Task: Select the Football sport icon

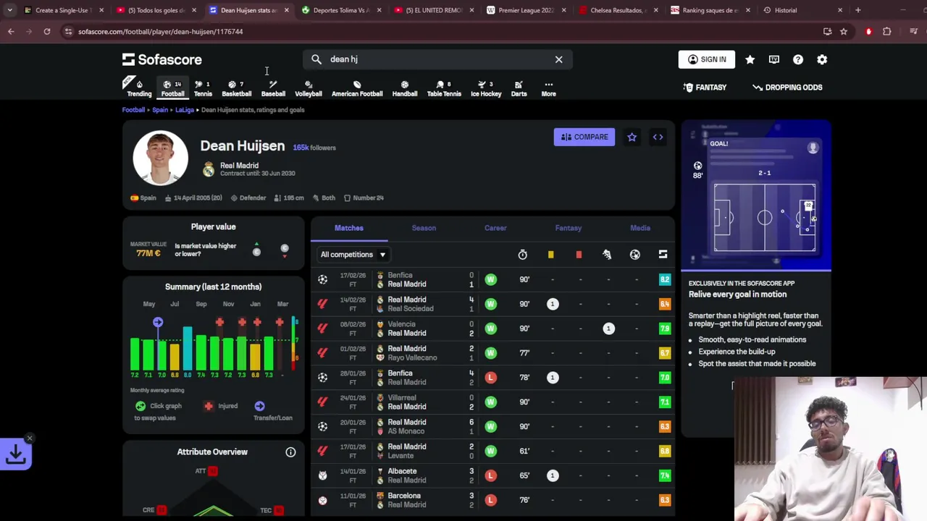Action: [172, 88]
